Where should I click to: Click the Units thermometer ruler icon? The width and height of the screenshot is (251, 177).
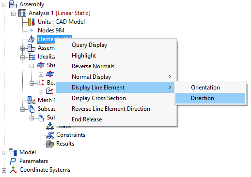point(31,22)
